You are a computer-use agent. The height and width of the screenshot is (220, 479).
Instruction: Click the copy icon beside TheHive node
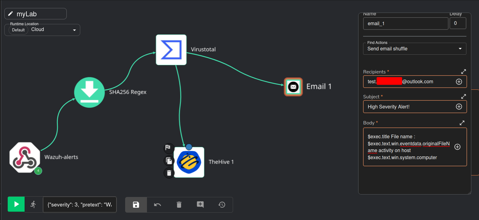pyautogui.click(x=169, y=160)
